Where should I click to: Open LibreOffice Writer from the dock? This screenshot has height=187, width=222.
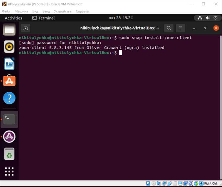pyautogui.click(x=9, y=64)
